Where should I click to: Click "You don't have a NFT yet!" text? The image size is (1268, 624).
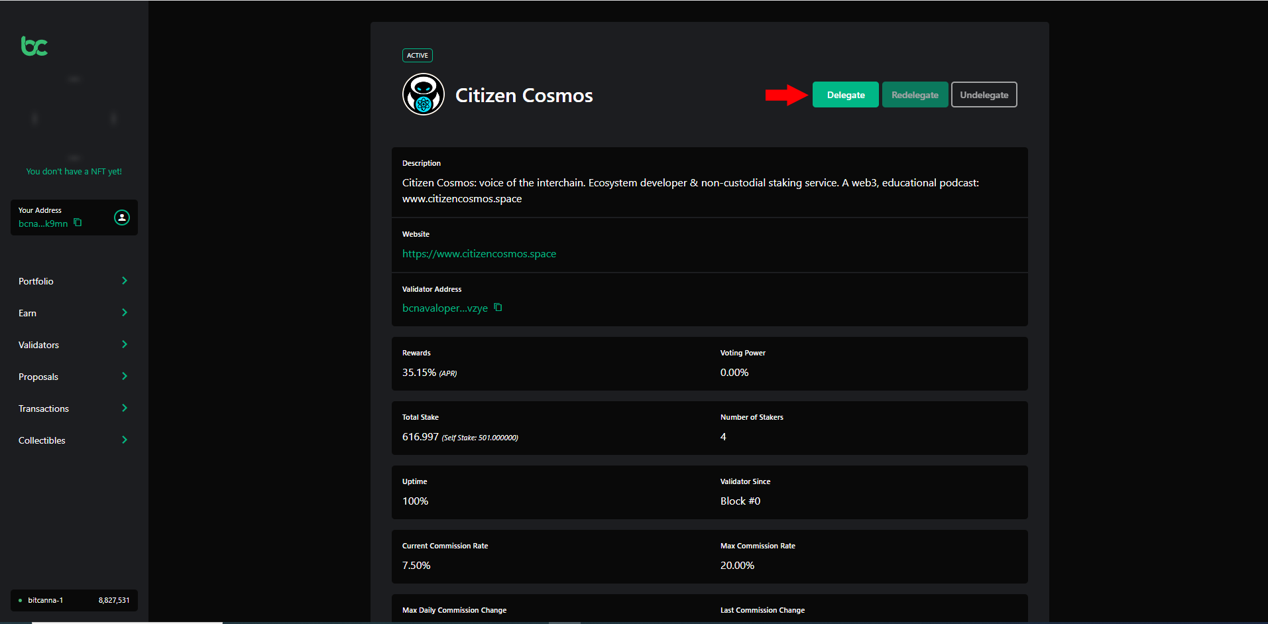74,171
